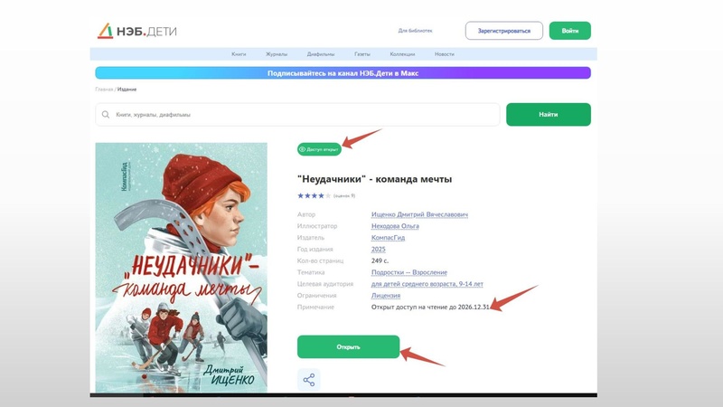Click the Доступ открыт badge

pyautogui.click(x=319, y=149)
